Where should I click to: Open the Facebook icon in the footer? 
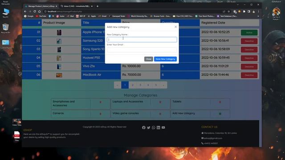tap(144, 128)
